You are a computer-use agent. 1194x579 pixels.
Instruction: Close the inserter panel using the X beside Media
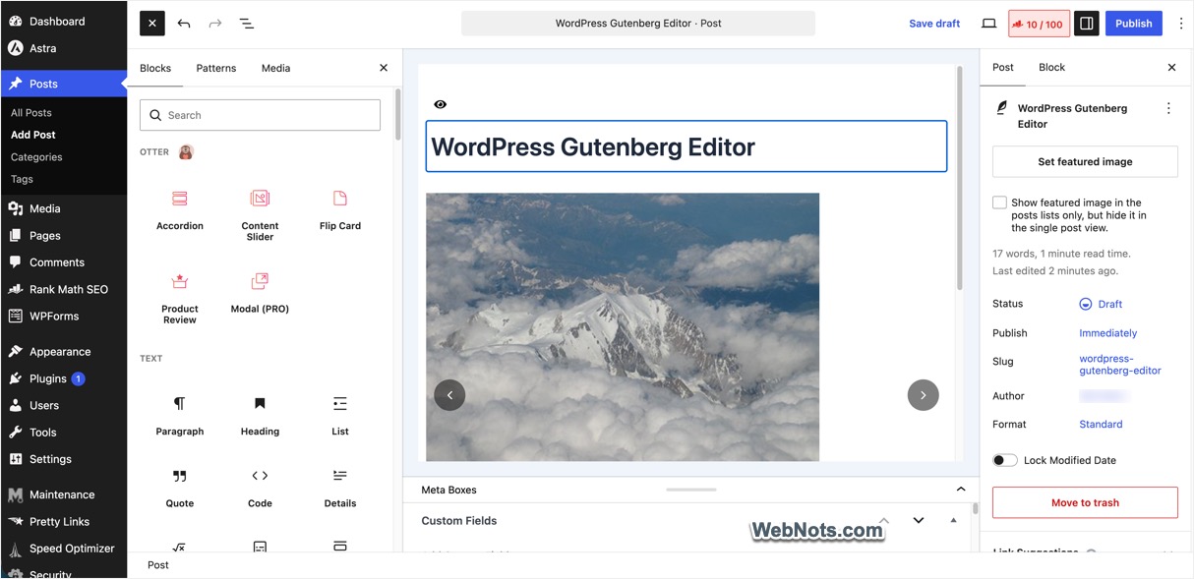coord(384,68)
